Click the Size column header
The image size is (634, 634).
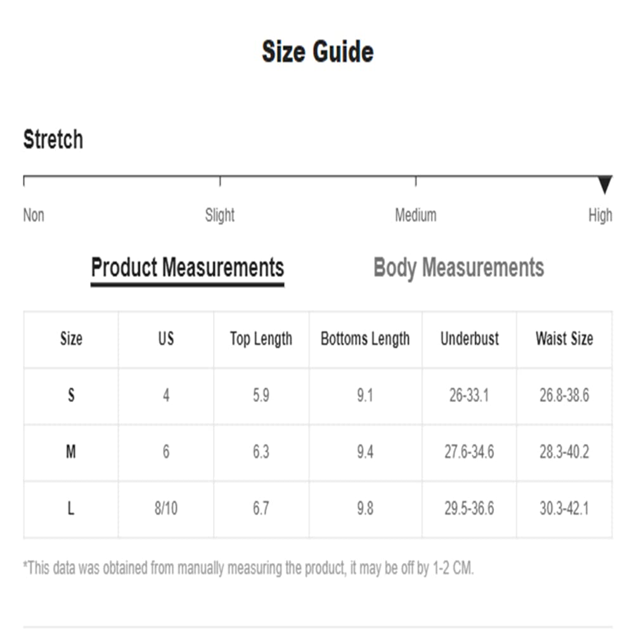coord(71,339)
